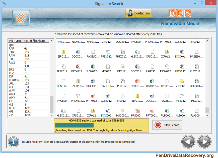The image size is (218, 158).
Task: Click the forward navigation arrow
Action: click(204, 141)
